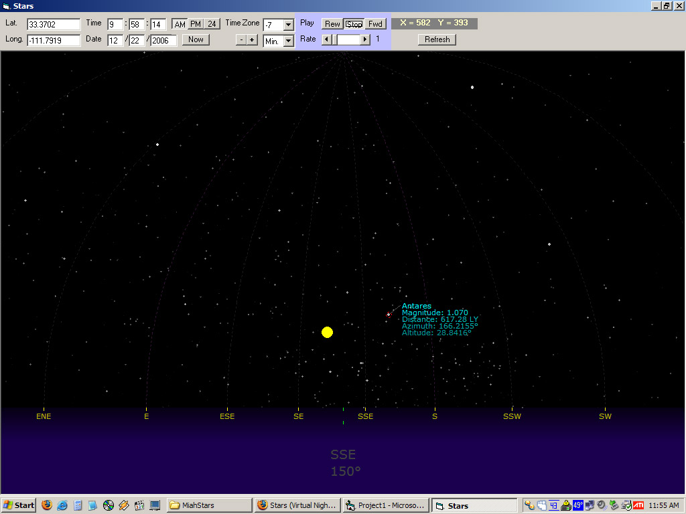
Task: Switch to MiahStars taskbar window
Action: [208, 505]
